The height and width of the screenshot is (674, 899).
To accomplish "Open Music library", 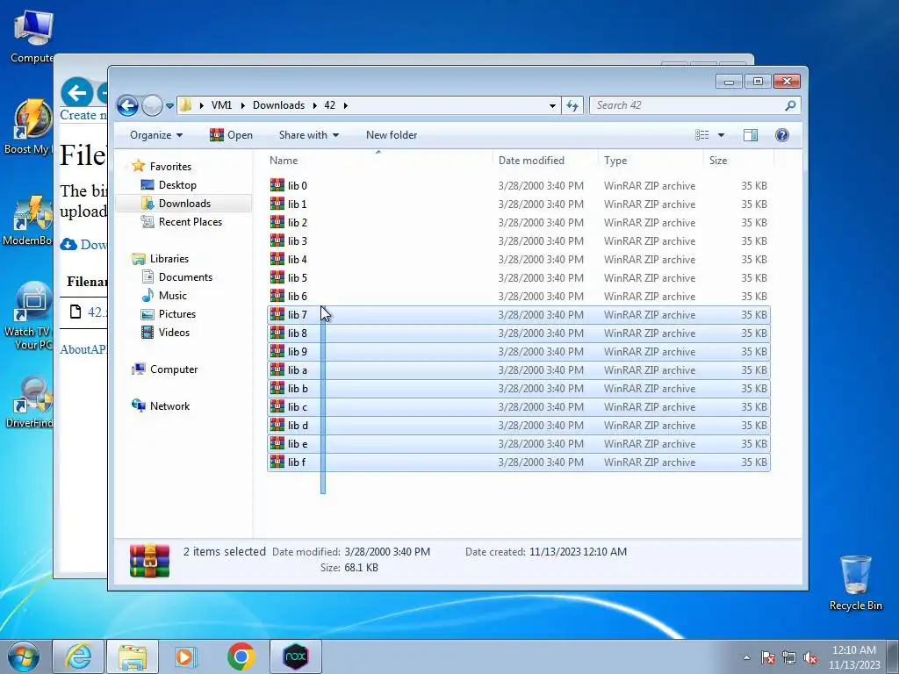I will coord(173,296).
